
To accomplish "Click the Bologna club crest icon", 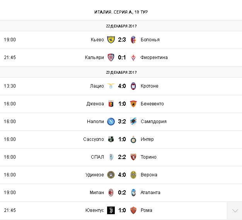I will point(133,40).
